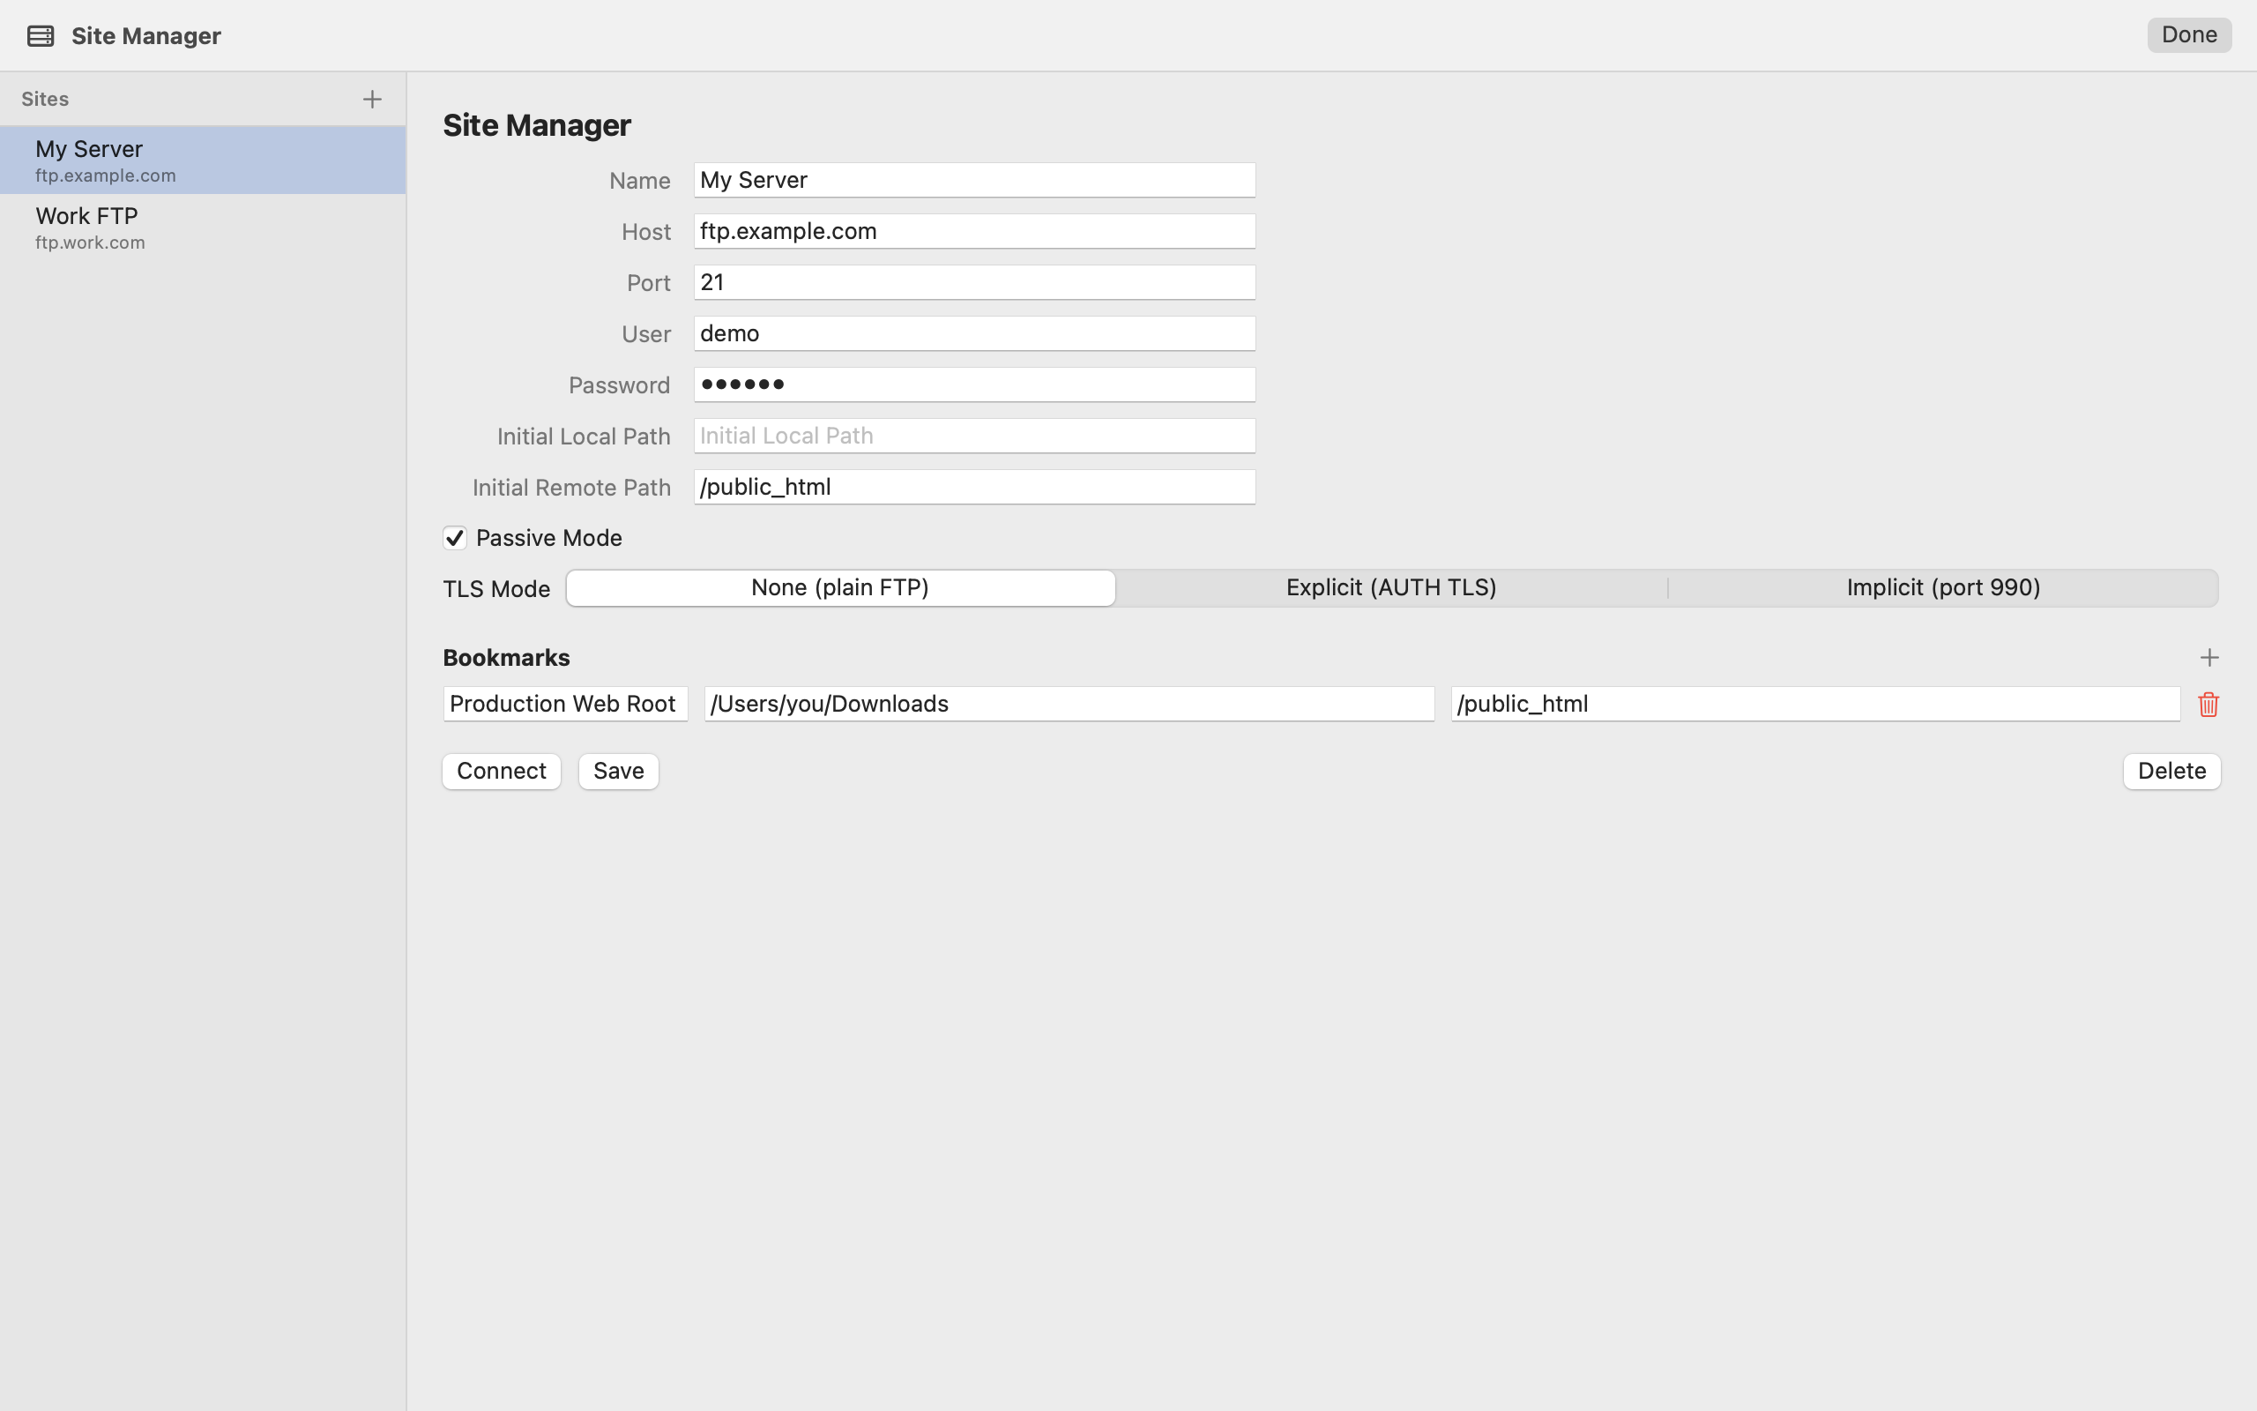Click the Host field ftp.example.com

(973, 231)
